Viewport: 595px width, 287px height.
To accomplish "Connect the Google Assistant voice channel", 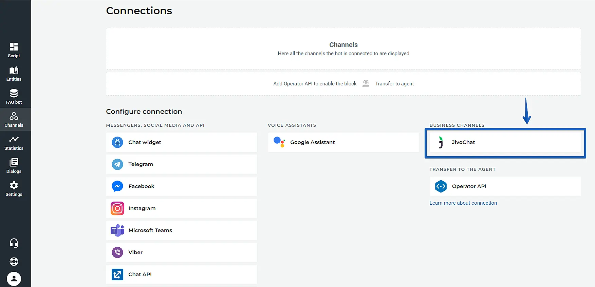I will (343, 142).
